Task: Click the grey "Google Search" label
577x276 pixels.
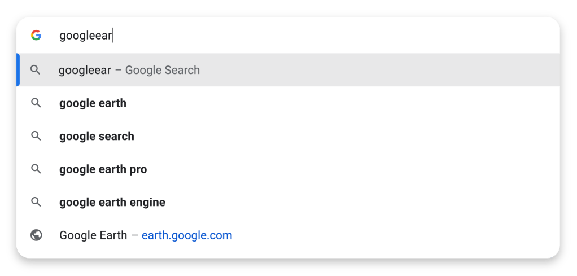Action: coord(163,71)
